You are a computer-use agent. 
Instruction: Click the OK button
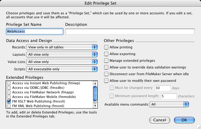click(x=184, y=120)
